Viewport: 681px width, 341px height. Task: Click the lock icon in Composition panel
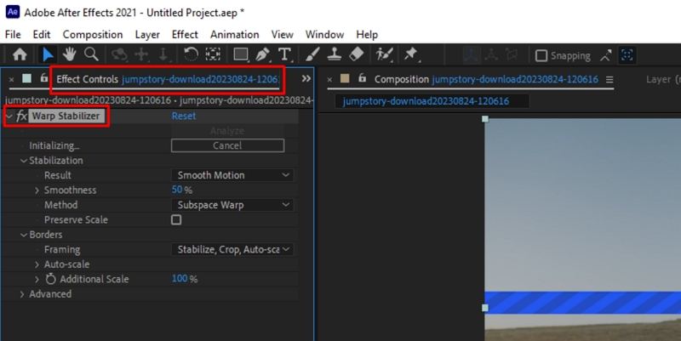point(362,78)
